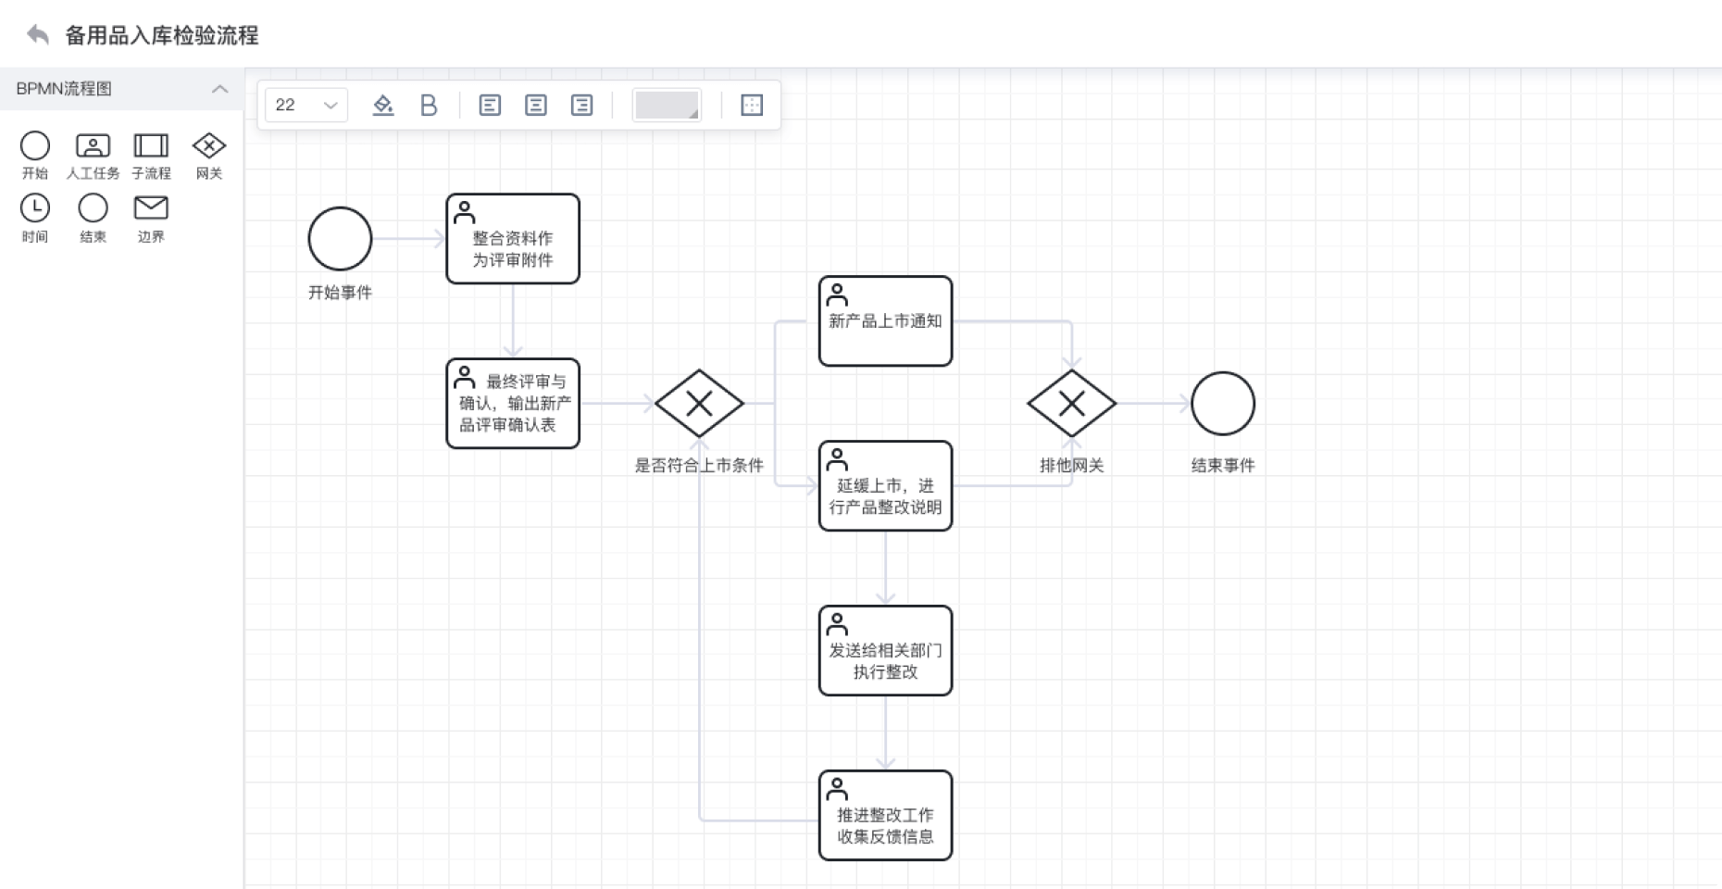
Task: Click the 开始事件 label text
Action: coord(340,293)
